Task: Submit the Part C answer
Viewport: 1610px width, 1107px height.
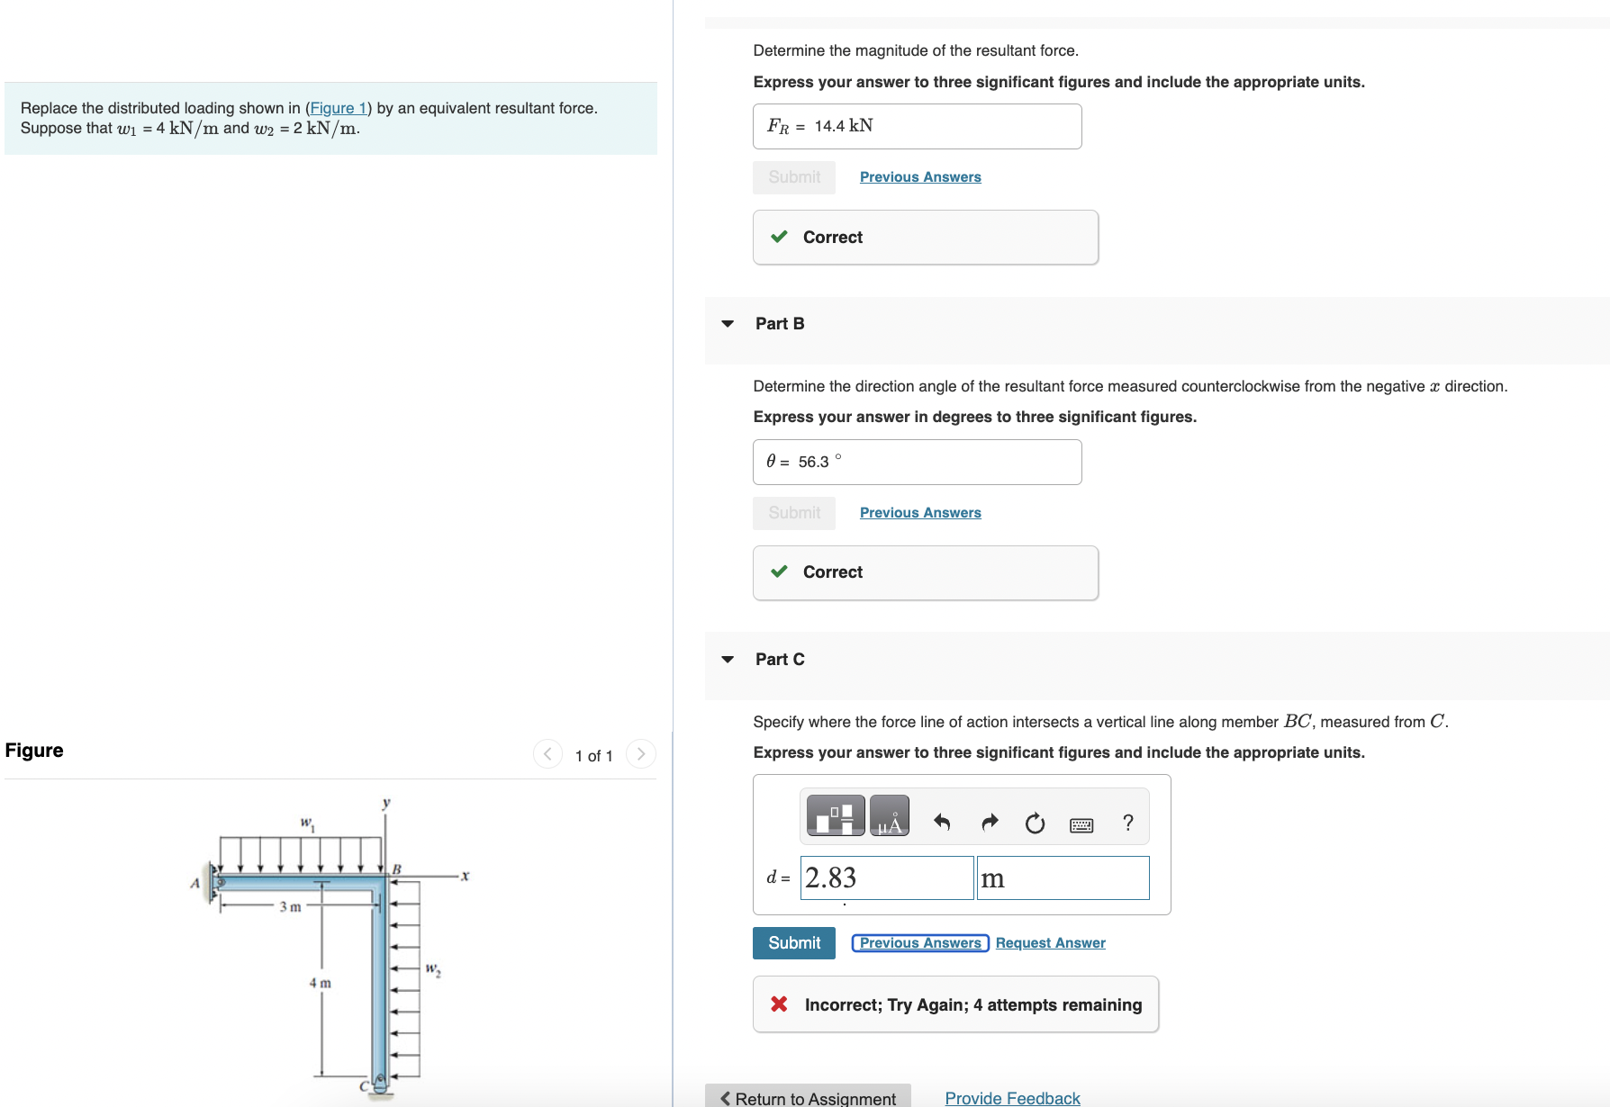Action: [794, 943]
